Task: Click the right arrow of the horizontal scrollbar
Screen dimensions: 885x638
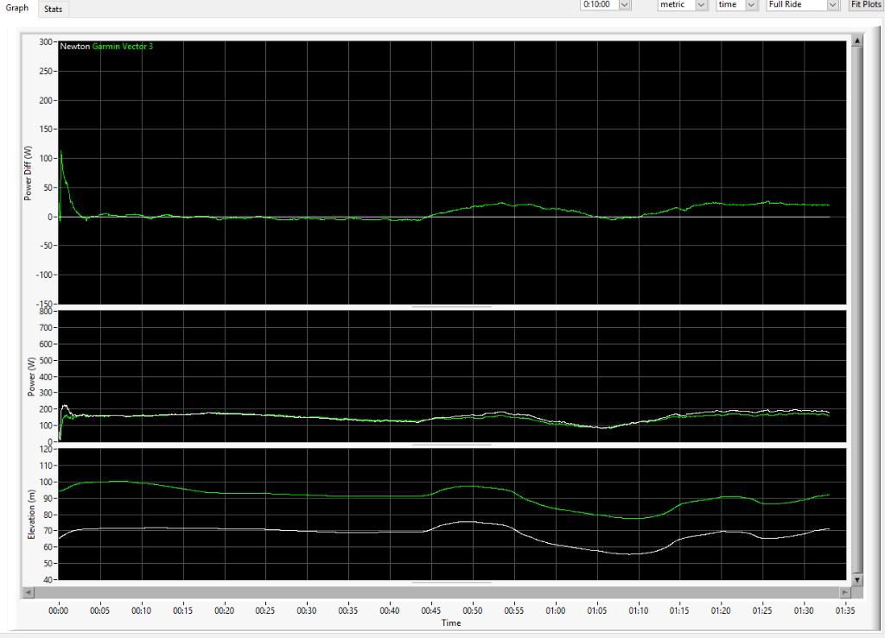Action: tap(844, 592)
